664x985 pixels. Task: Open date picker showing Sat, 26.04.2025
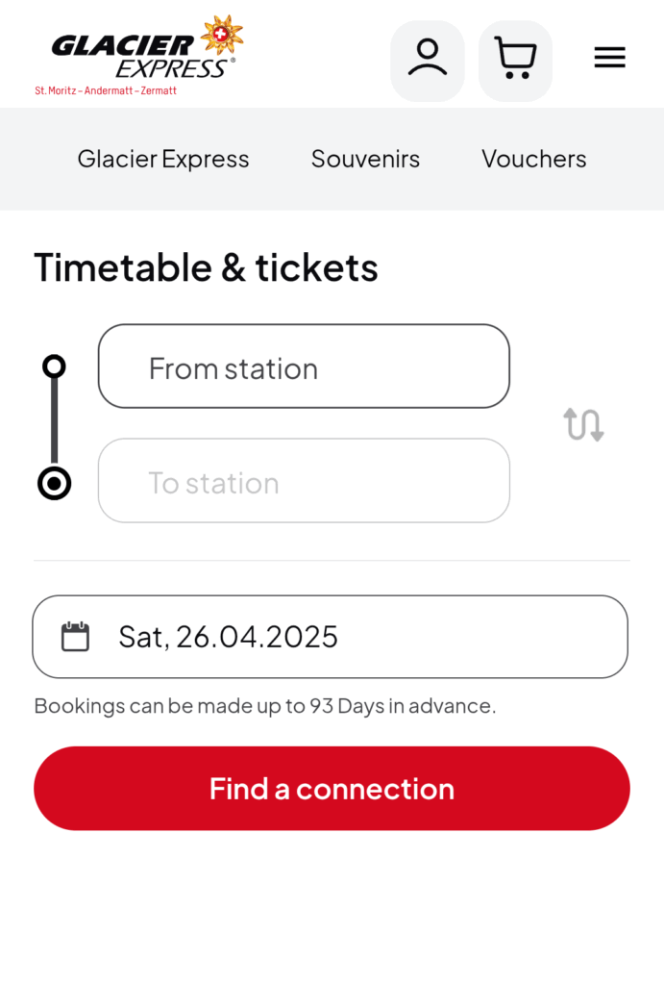coord(331,637)
